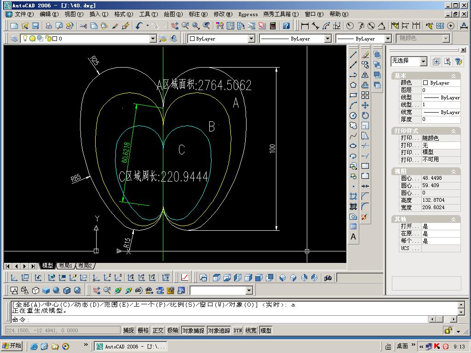Click the 高度 132.8704 value field
Image resolution: width=471 pixels, height=353 pixels.
point(441,200)
